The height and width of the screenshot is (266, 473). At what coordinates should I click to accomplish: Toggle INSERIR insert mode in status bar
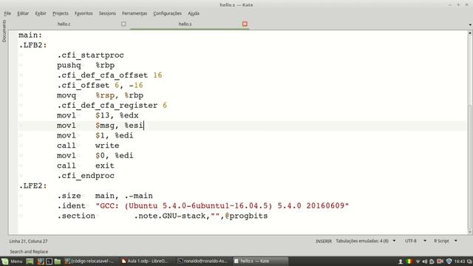pos(324,242)
